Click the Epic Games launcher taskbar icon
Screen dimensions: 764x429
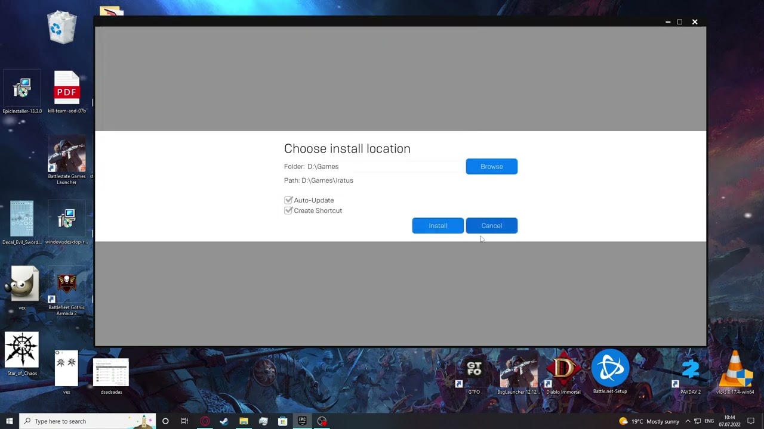pos(303,421)
